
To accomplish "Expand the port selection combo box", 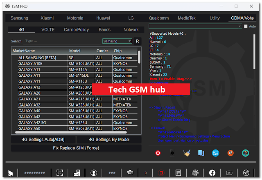I will (195, 27).
